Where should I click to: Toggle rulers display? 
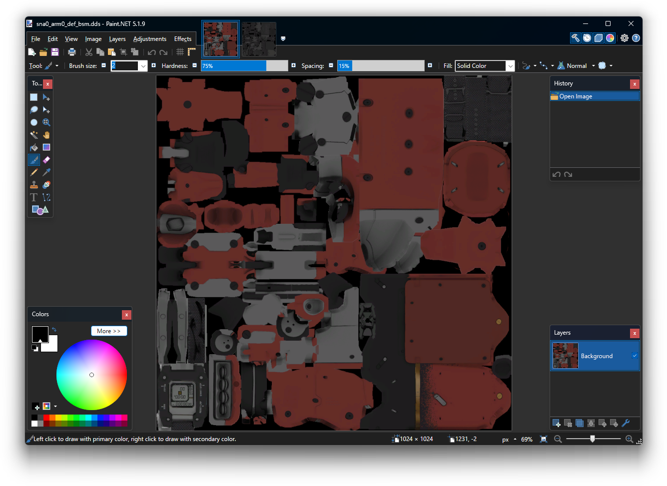pyautogui.click(x=192, y=52)
